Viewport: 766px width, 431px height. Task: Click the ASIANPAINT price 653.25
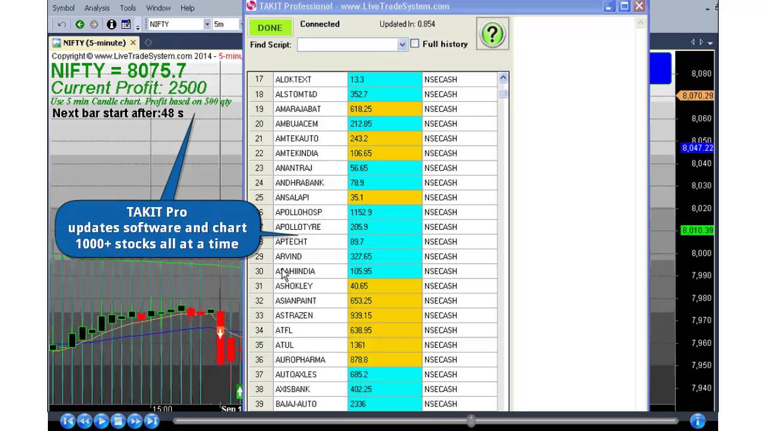click(x=361, y=301)
